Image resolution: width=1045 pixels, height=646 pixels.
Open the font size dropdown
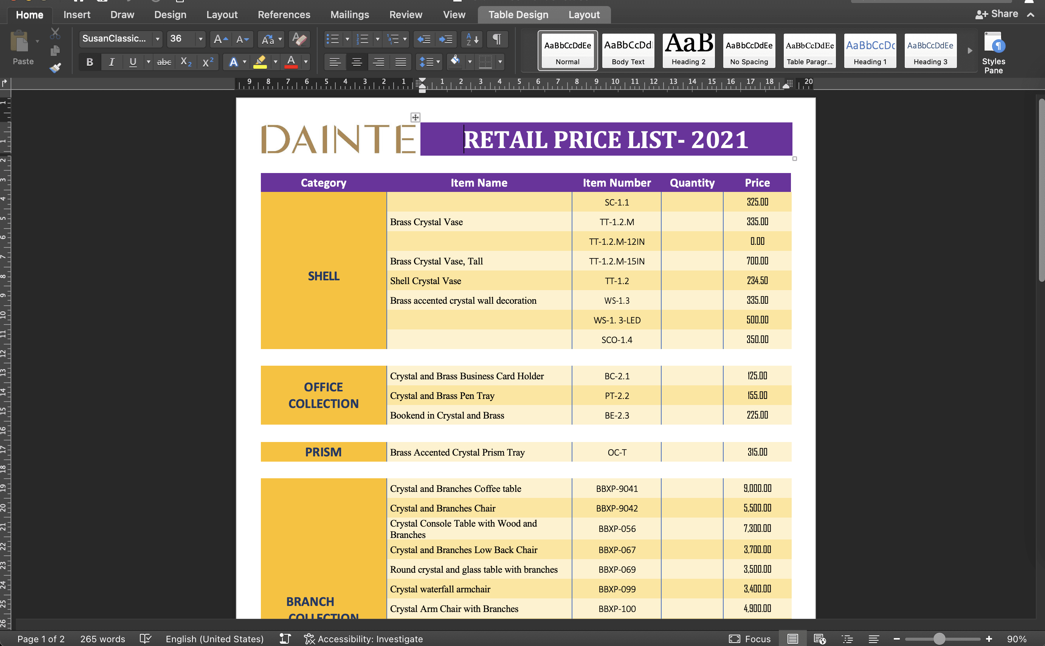pos(200,39)
